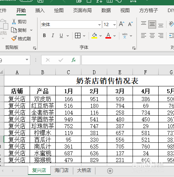Open the 数据 tab
This screenshot has width=174, height=177.
[106, 10]
